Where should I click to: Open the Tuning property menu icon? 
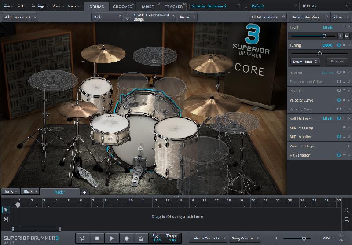(x=344, y=45)
